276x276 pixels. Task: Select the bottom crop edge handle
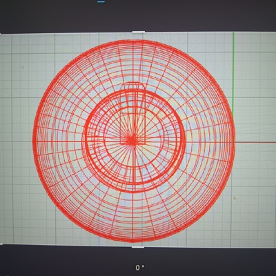coord(139,247)
